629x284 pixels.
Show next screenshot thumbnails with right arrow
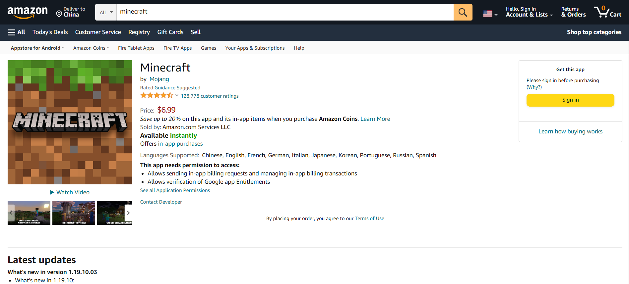pyautogui.click(x=128, y=213)
